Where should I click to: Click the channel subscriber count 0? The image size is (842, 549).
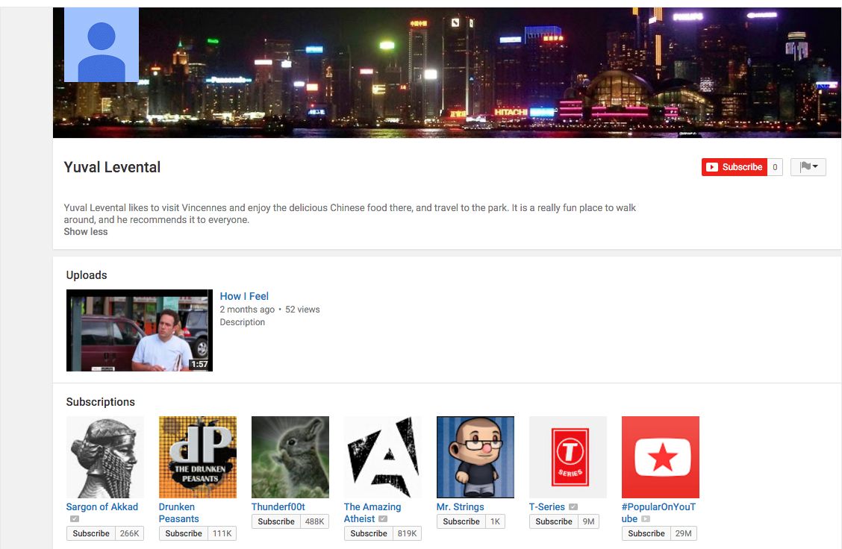(774, 167)
